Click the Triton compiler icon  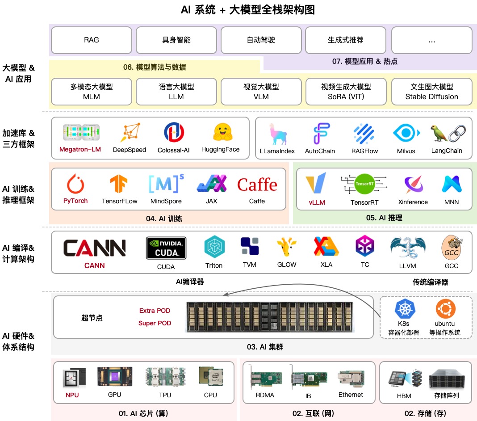click(x=214, y=247)
